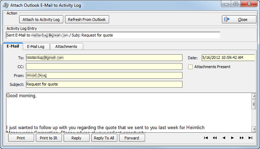Click Attach to Activity Log button

point(41,20)
